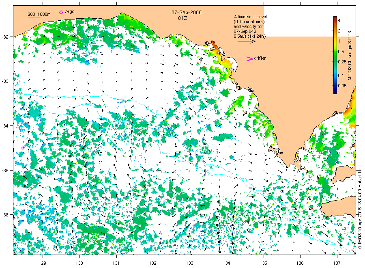This screenshot has width=365, height=268.
Task: Click the latitude label -34
Action: coord(5,126)
